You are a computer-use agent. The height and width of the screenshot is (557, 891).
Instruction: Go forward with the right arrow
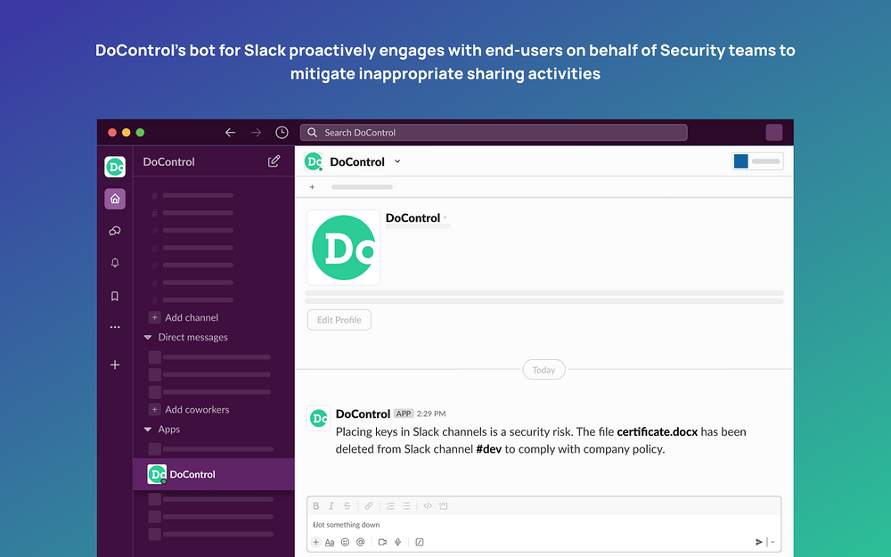point(257,133)
